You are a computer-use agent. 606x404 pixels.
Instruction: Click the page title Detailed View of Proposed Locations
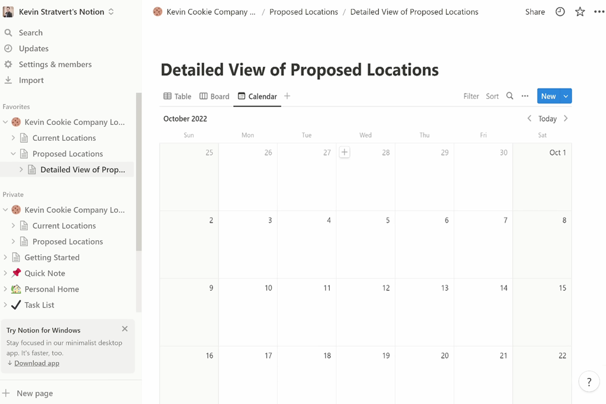click(299, 70)
